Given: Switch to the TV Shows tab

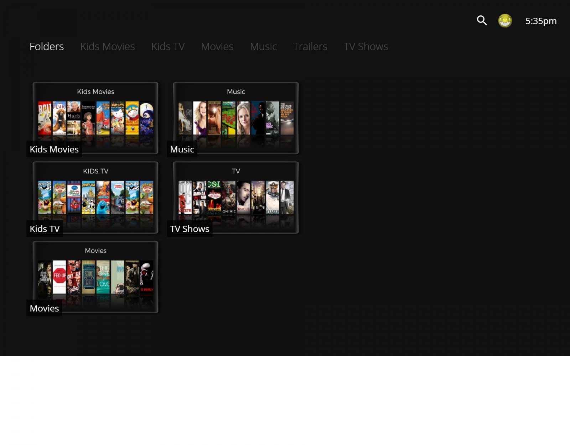Looking at the screenshot, I should click(x=366, y=46).
